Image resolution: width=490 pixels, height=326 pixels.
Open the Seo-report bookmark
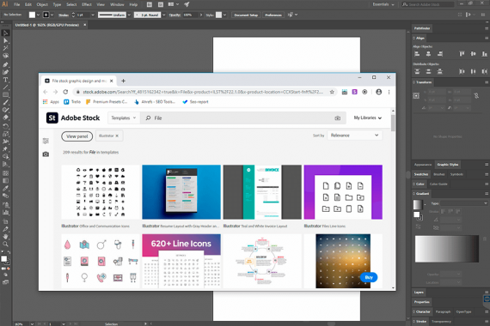195,102
